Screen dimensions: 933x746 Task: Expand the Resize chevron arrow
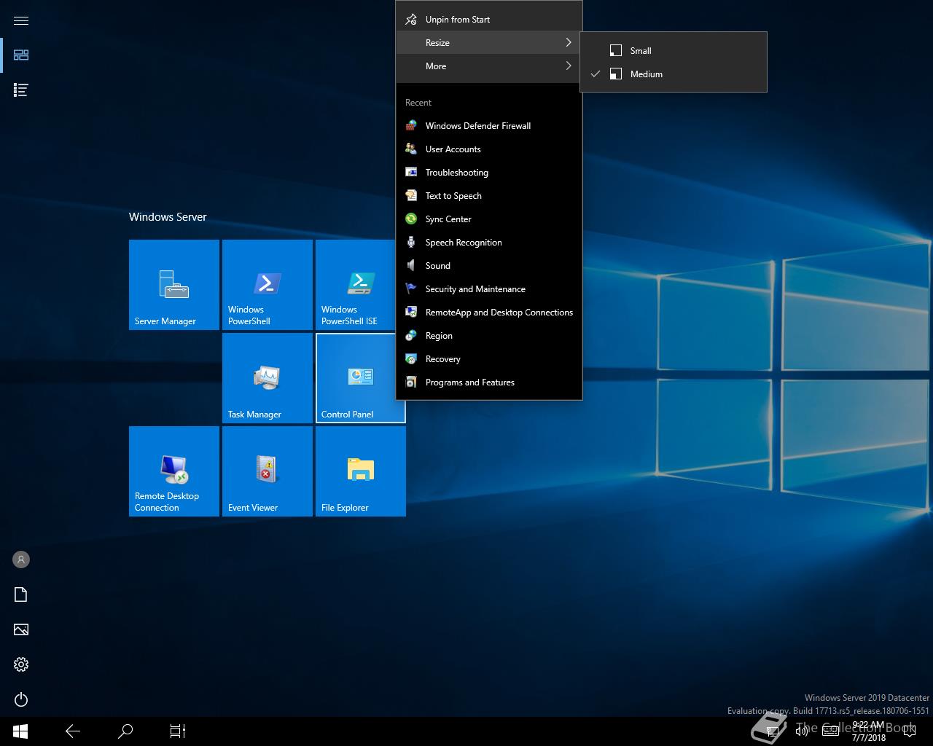click(569, 43)
